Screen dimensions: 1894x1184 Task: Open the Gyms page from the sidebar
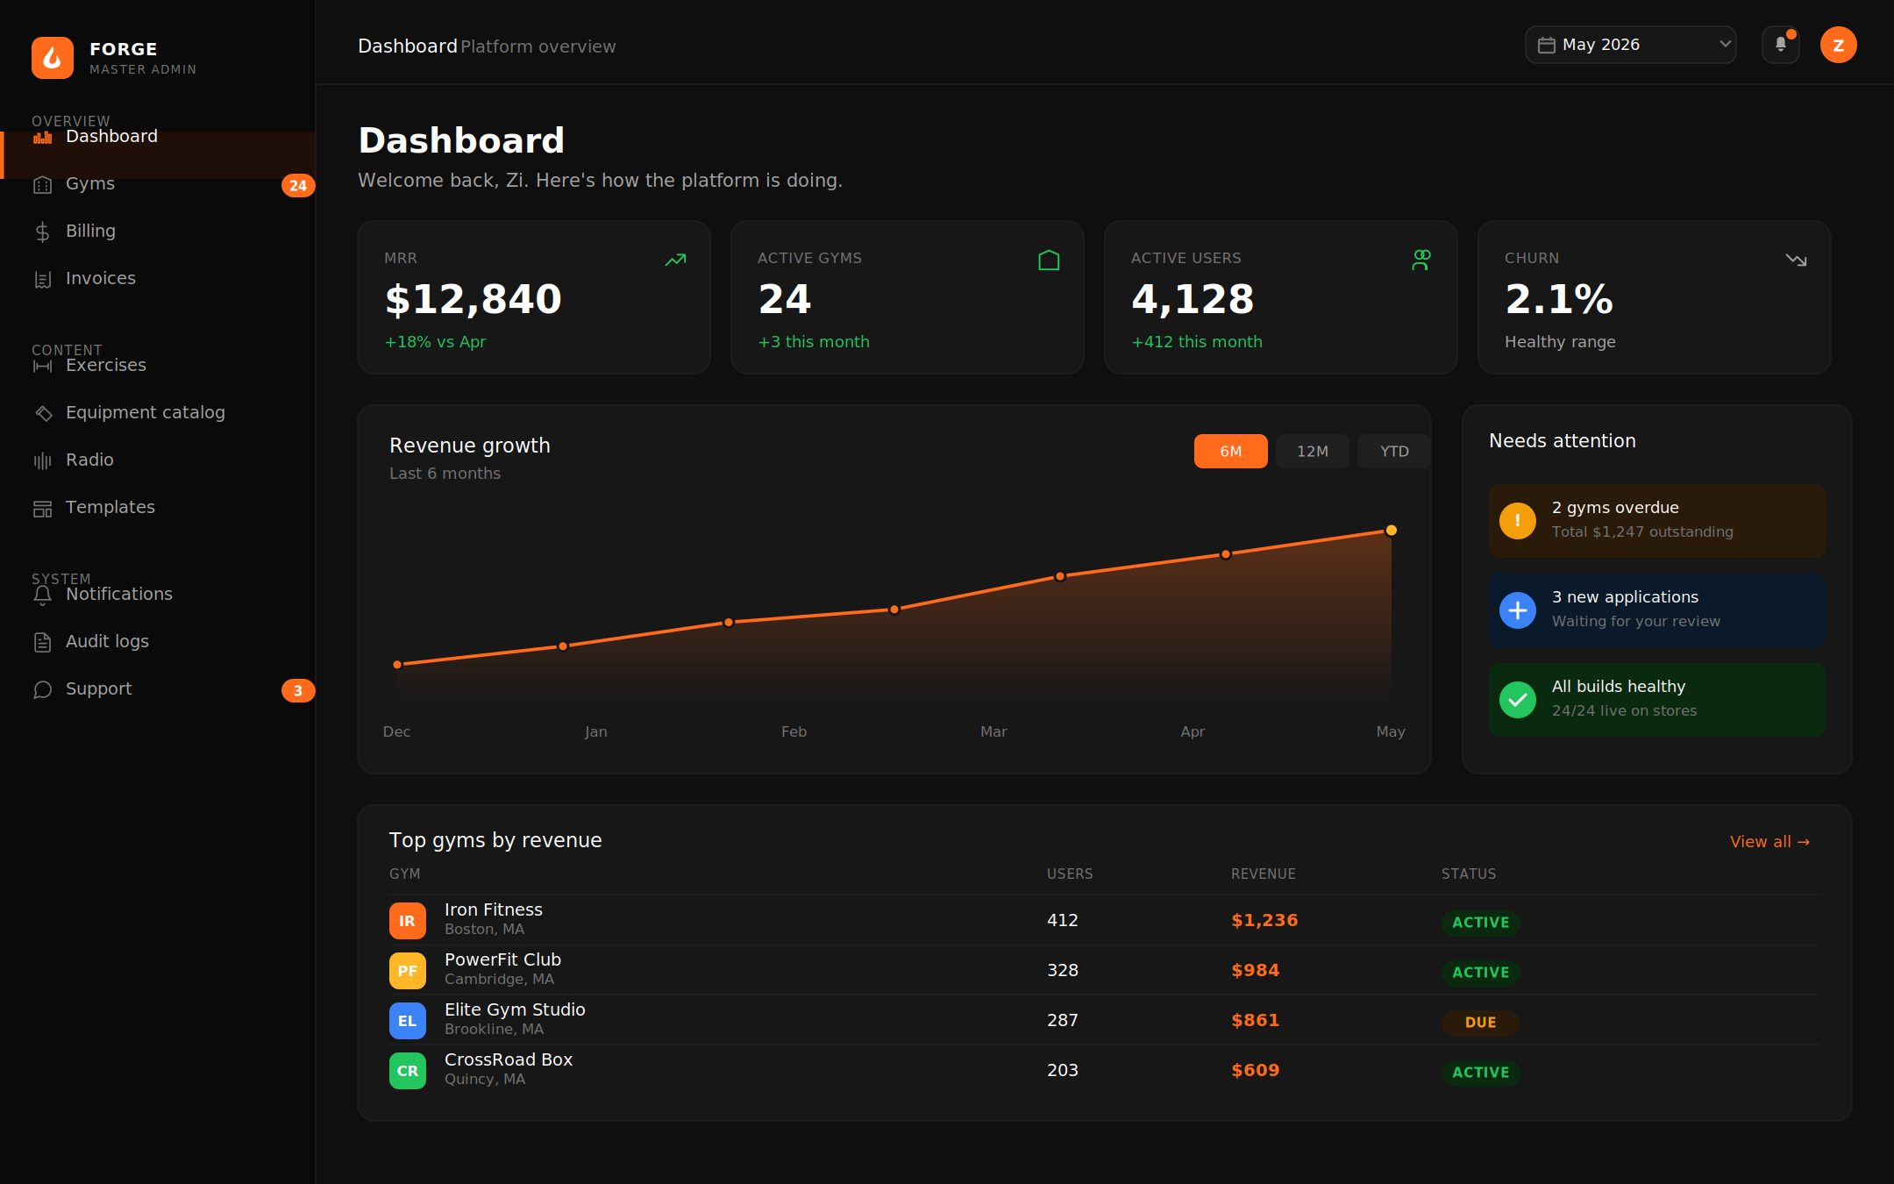click(x=158, y=184)
